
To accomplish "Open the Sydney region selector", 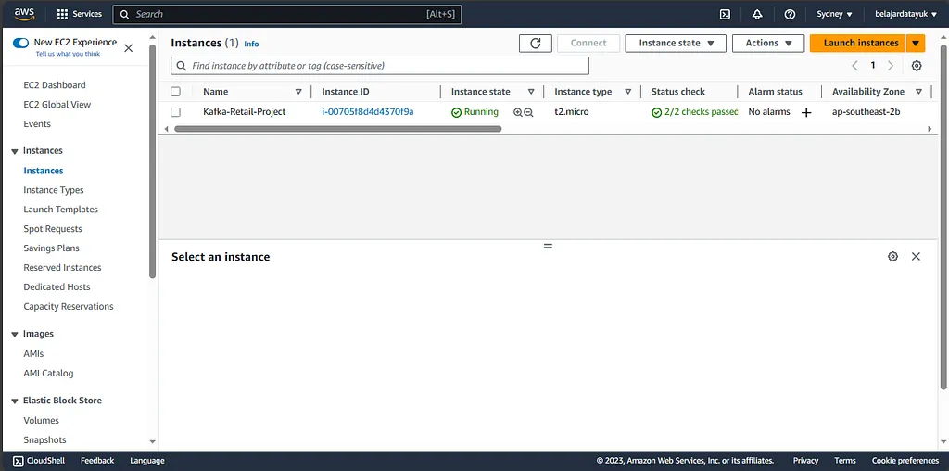I will click(835, 14).
